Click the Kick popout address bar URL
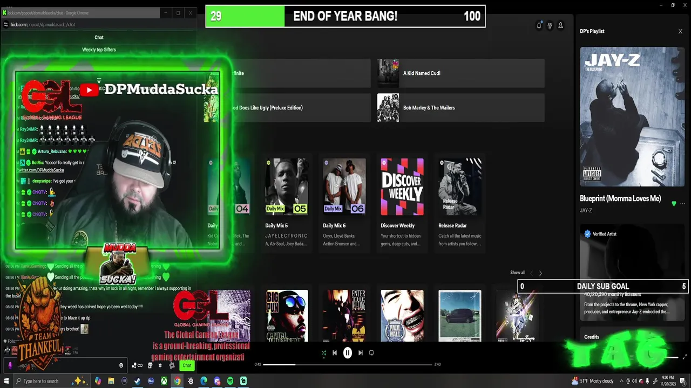This screenshot has height=388, width=691. 43,24
